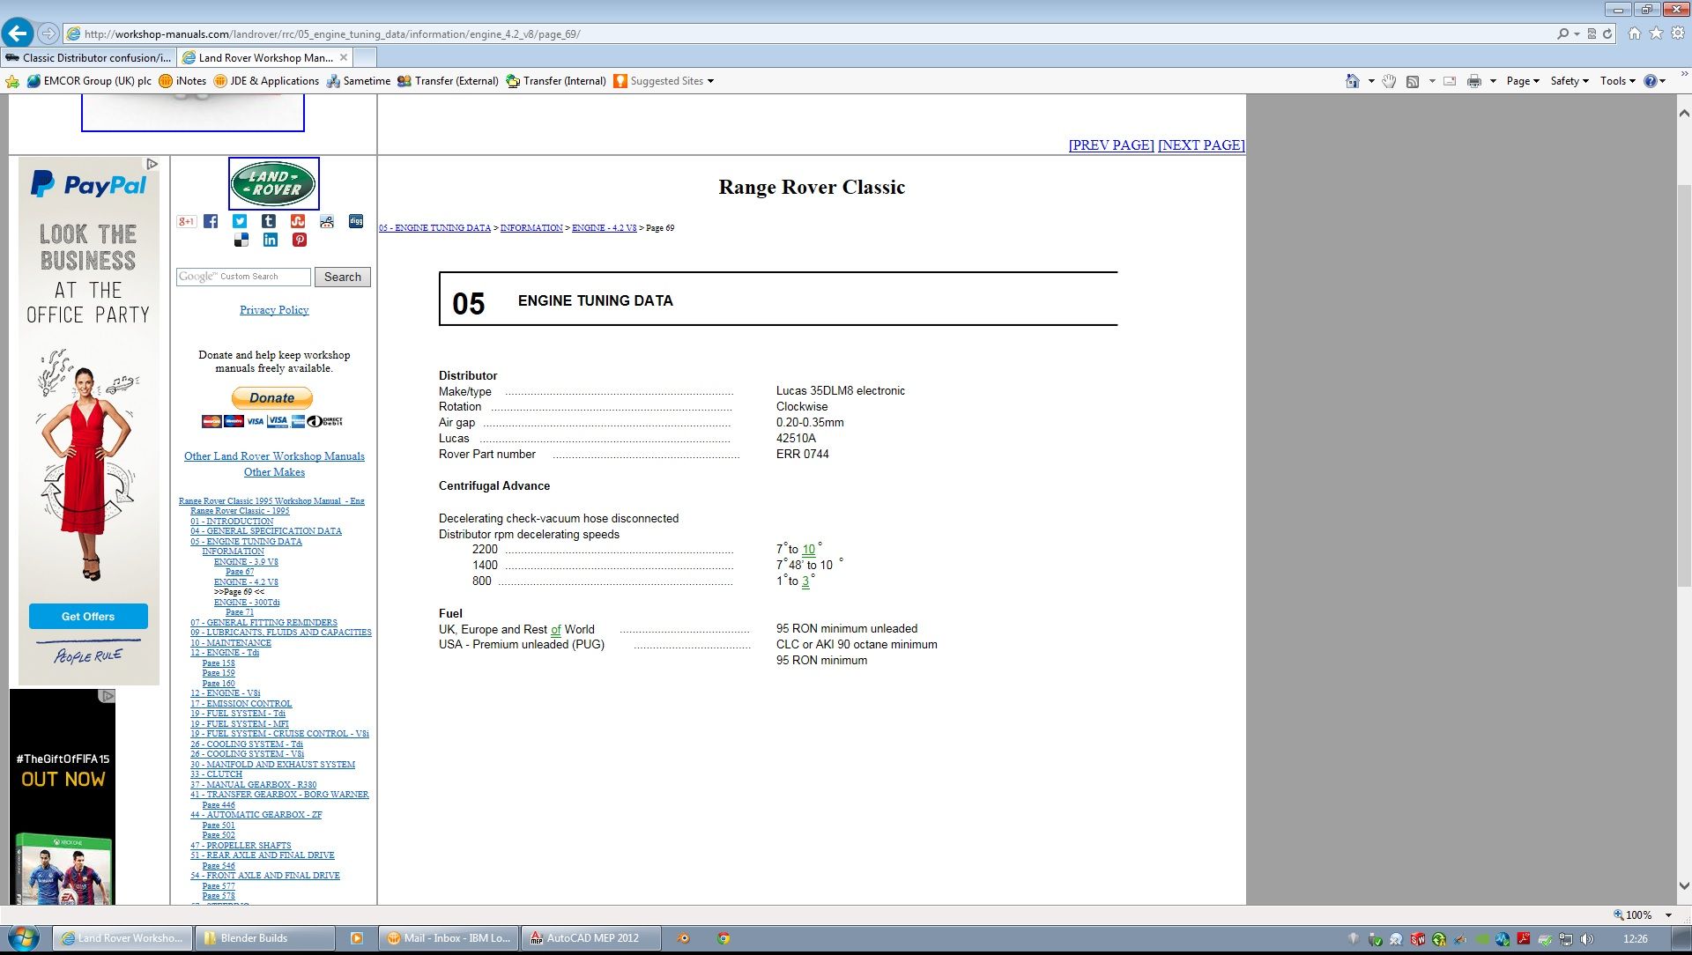Screen dimensions: 1692x955
Task: Click the browser forward arrow
Action: 48,33
